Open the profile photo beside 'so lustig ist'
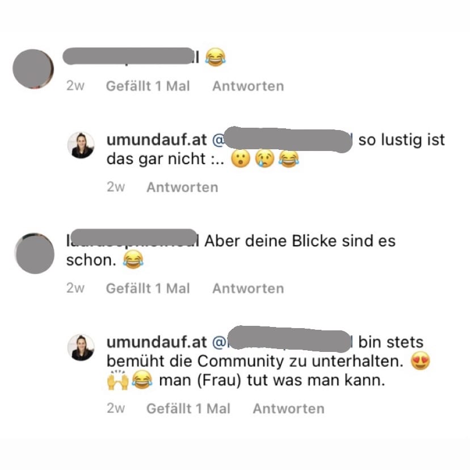Viewport: 470px width, 470px height. point(81,145)
